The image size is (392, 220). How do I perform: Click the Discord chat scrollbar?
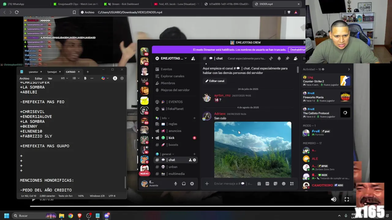(x=298, y=69)
